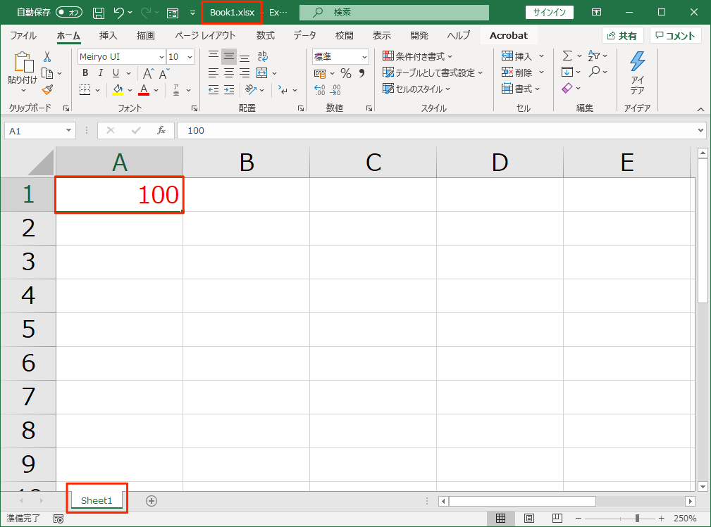Open the 標準 number format dropdown

pos(364,57)
